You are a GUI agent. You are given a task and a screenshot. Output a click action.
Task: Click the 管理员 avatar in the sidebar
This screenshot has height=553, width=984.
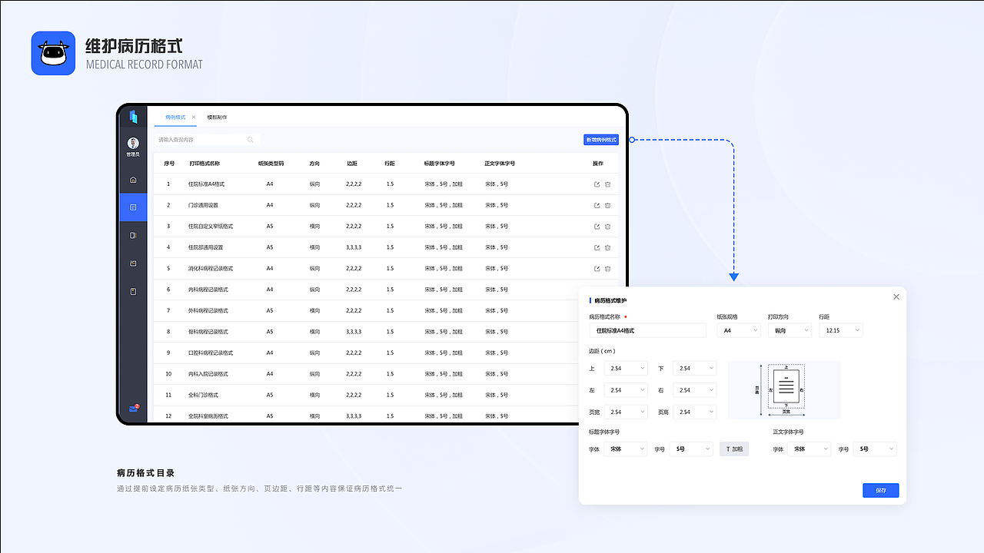coord(133,144)
